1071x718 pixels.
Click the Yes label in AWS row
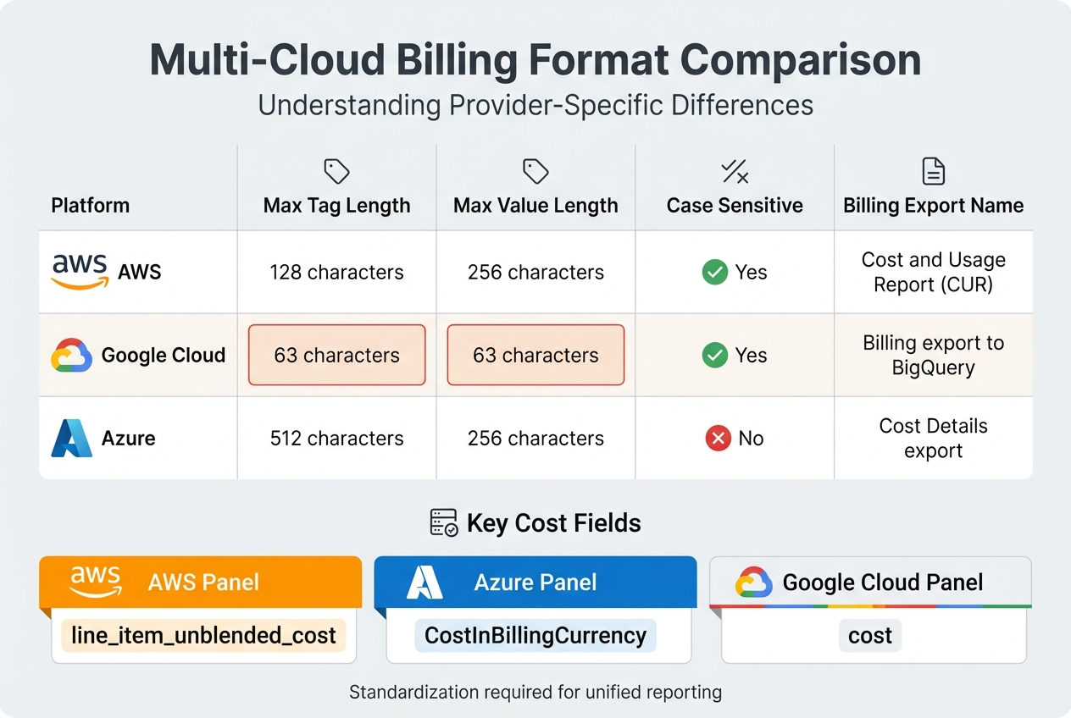pos(752,273)
